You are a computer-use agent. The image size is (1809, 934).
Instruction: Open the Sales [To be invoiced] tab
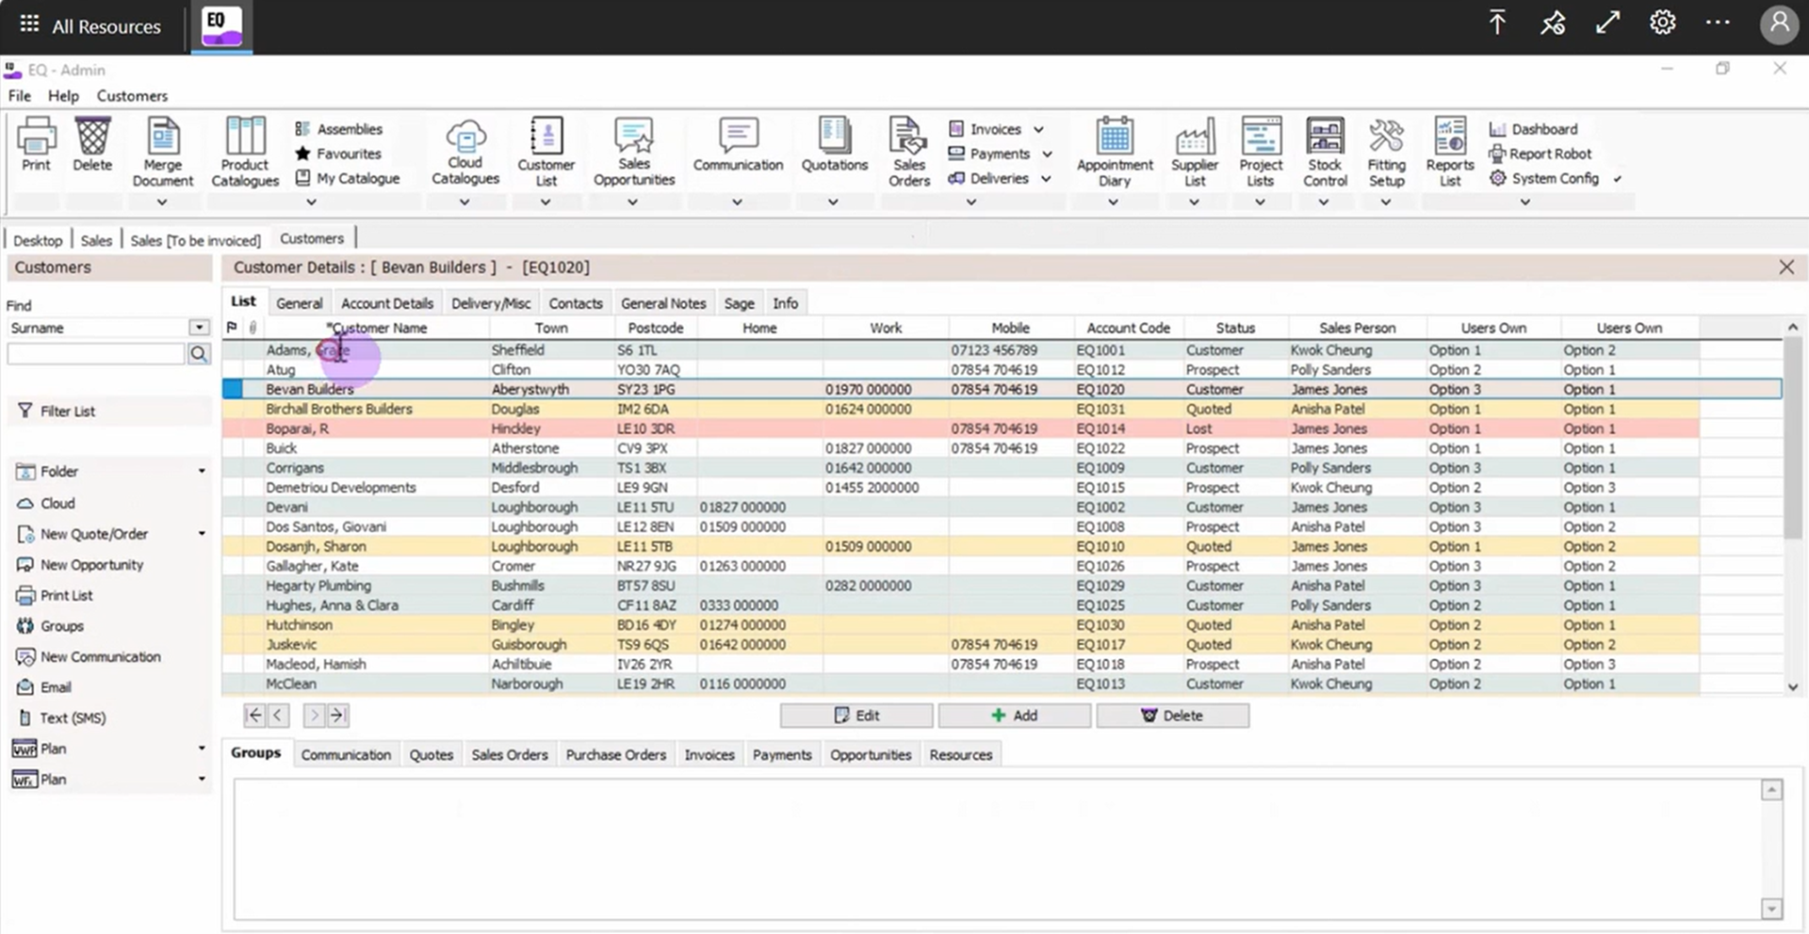pos(195,240)
